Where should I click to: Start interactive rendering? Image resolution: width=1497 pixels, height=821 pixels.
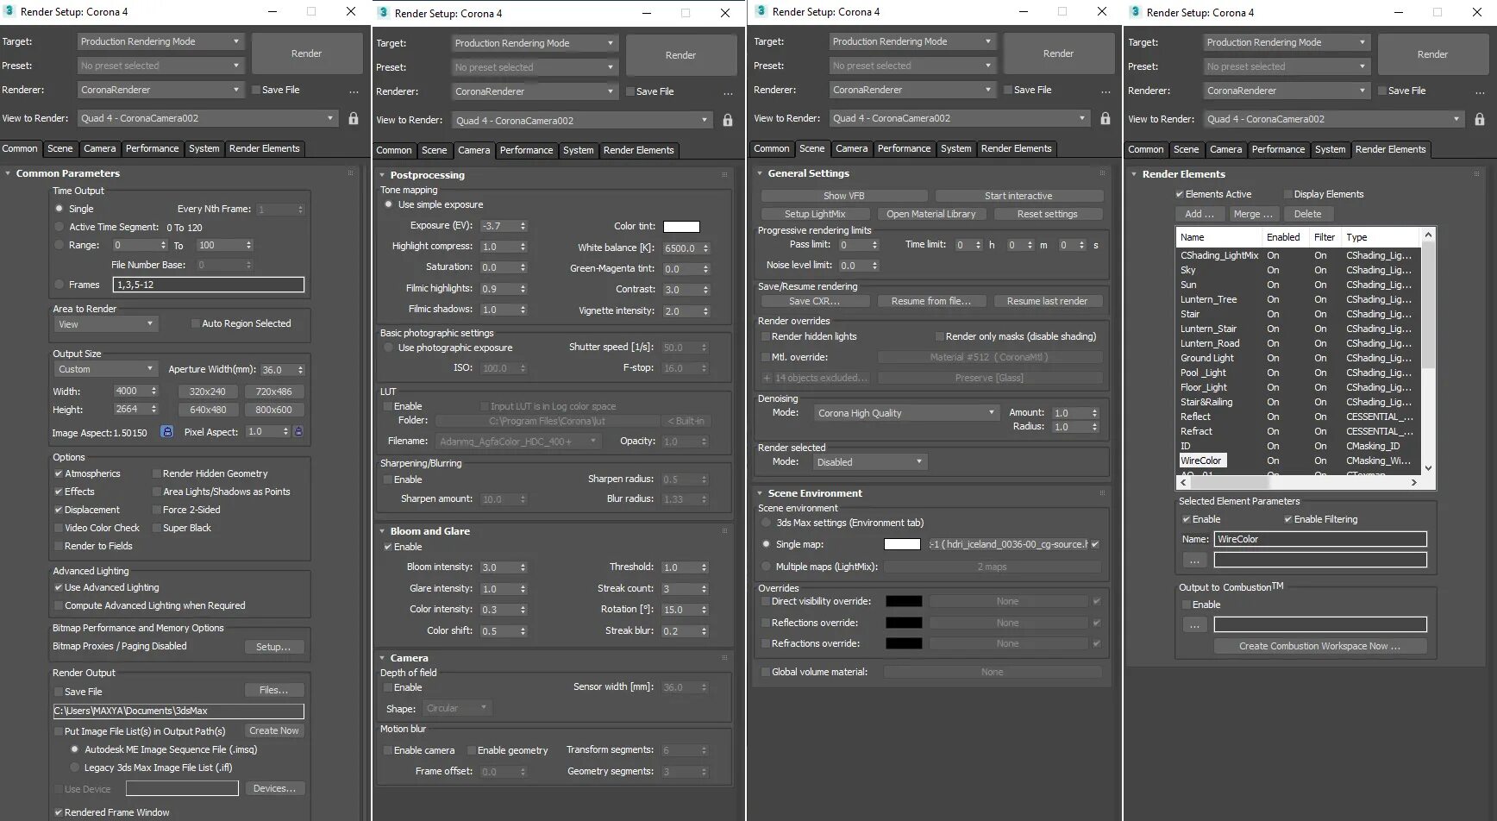coord(1018,196)
